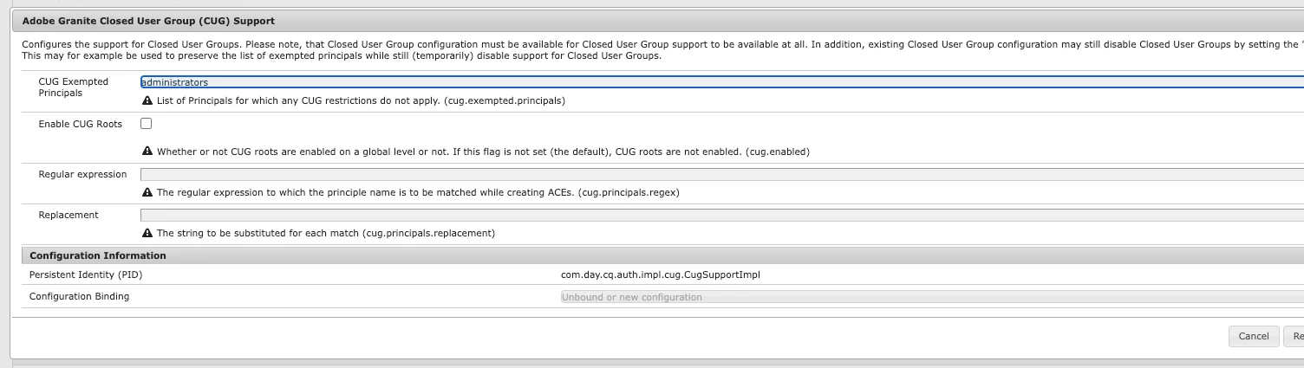Screen dimensions: 1304x368
Task: Click the Cancel button
Action: pos(1254,336)
